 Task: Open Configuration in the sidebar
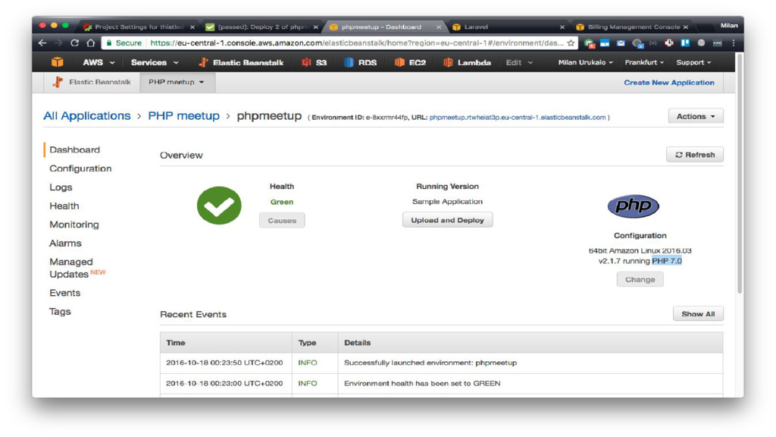(80, 168)
